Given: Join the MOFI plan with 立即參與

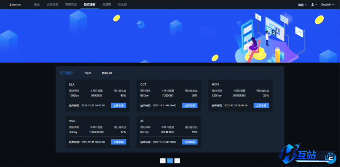Looking at the screenshot, I should point(261,105).
